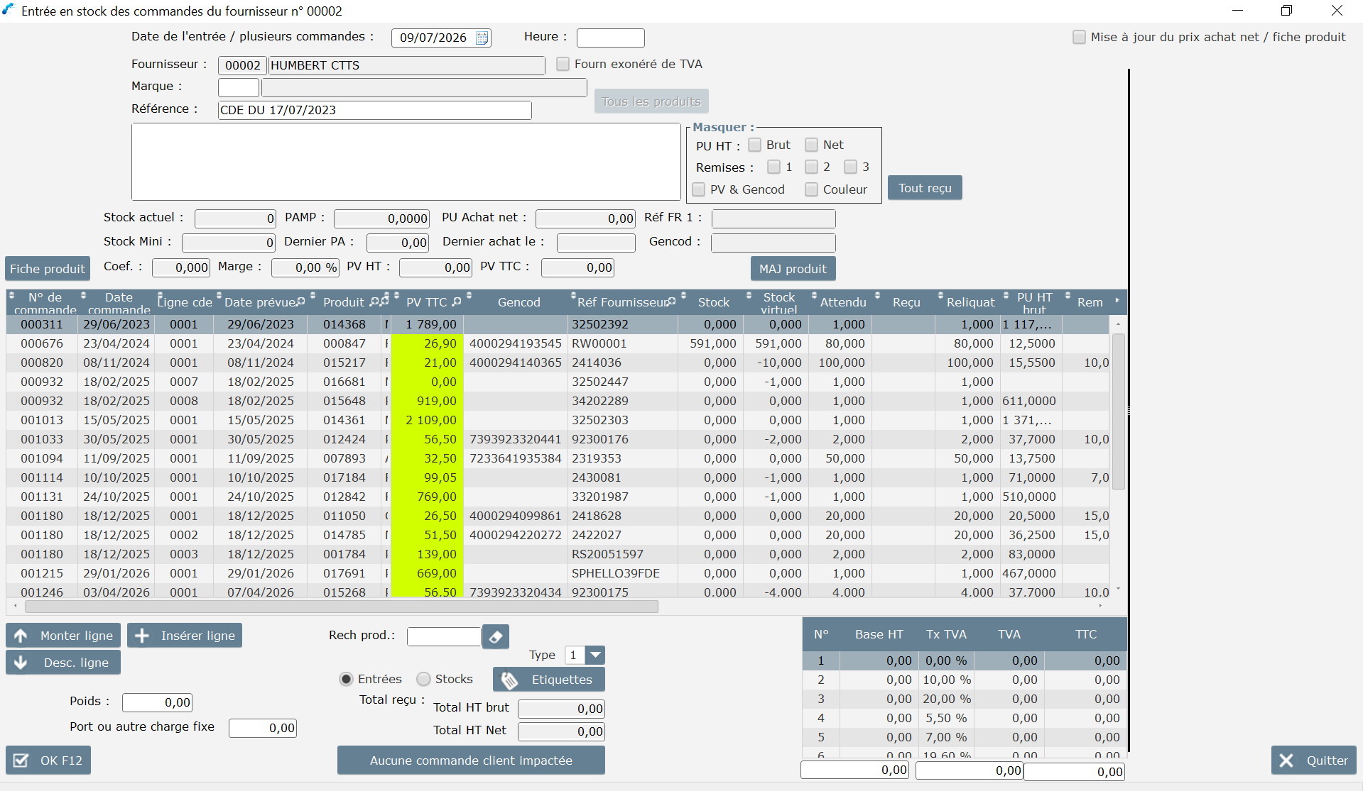Click the Marque code input field
Screen dimensions: 1363x791
(238, 87)
